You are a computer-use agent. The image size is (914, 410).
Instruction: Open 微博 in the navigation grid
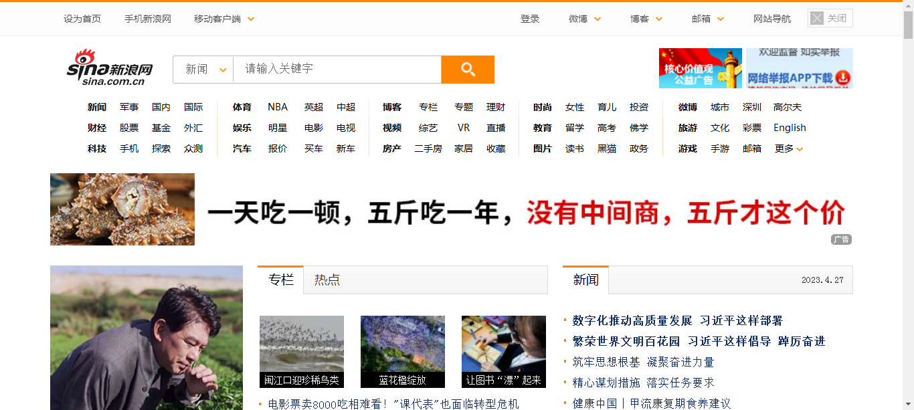[x=688, y=107]
